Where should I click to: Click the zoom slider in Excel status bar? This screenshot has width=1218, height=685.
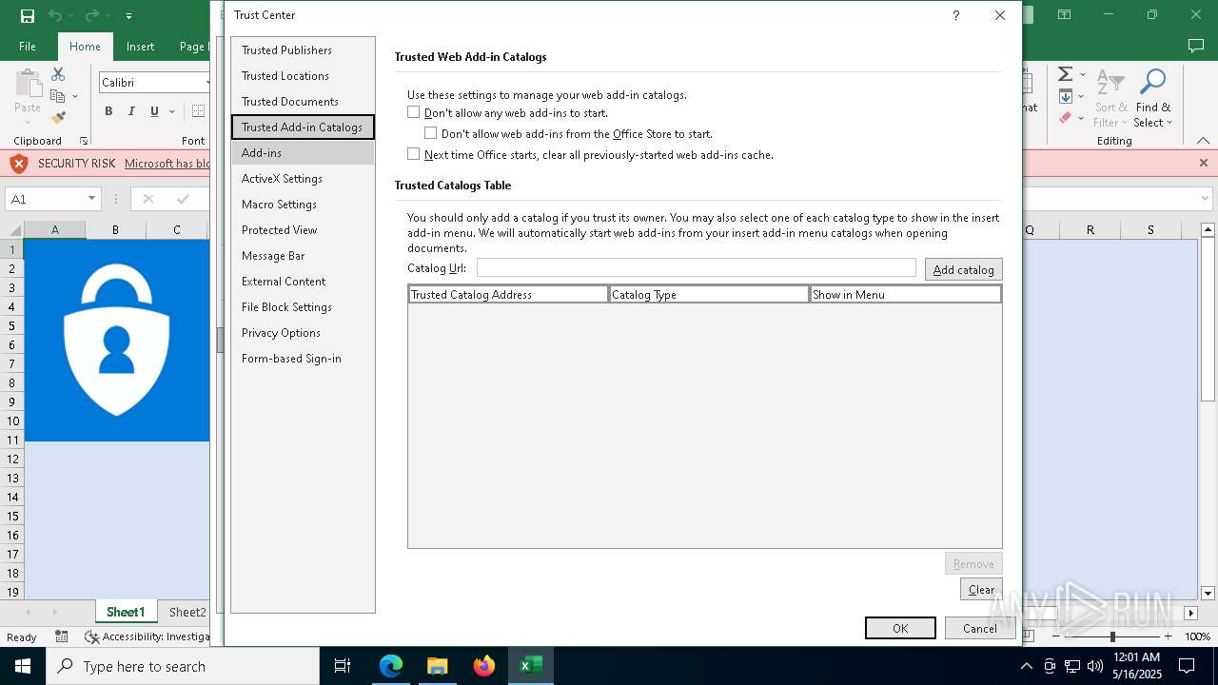(1111, 636)
